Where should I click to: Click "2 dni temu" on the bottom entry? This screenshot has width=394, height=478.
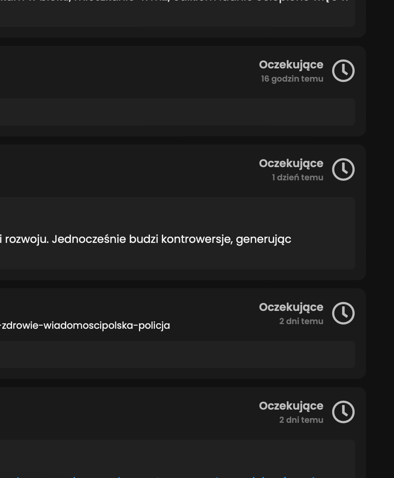point(301,420)
